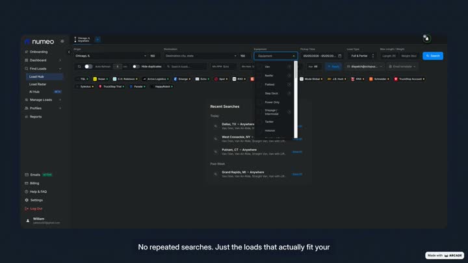Click Log Out
Viewport: 468px width, 263px height.
click(36, 208)
